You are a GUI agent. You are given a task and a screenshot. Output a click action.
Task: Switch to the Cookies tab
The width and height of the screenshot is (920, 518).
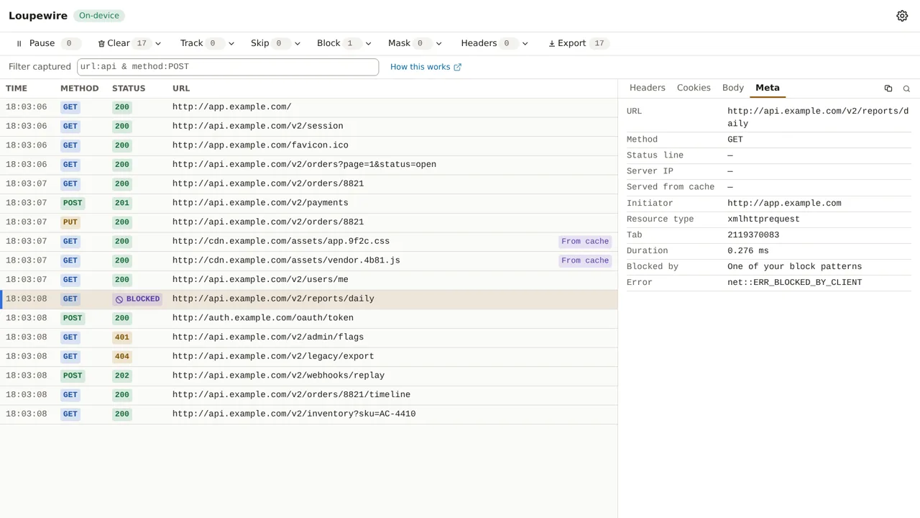click(694, 88)
